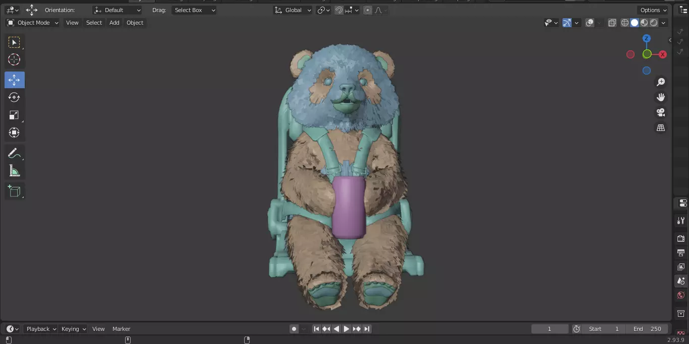Image resolution: width=689 pixels, height=344 pixels.
Task: Switch to Wireframe viewport shading
Action: [625, 23]
